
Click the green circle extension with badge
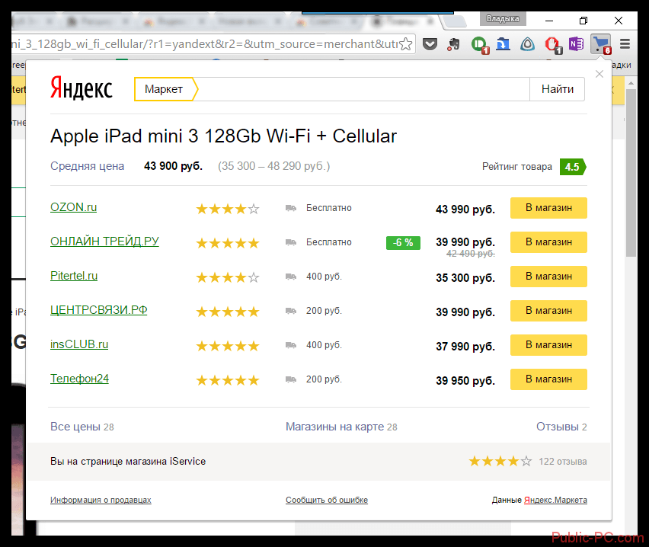tap(479, 43)
